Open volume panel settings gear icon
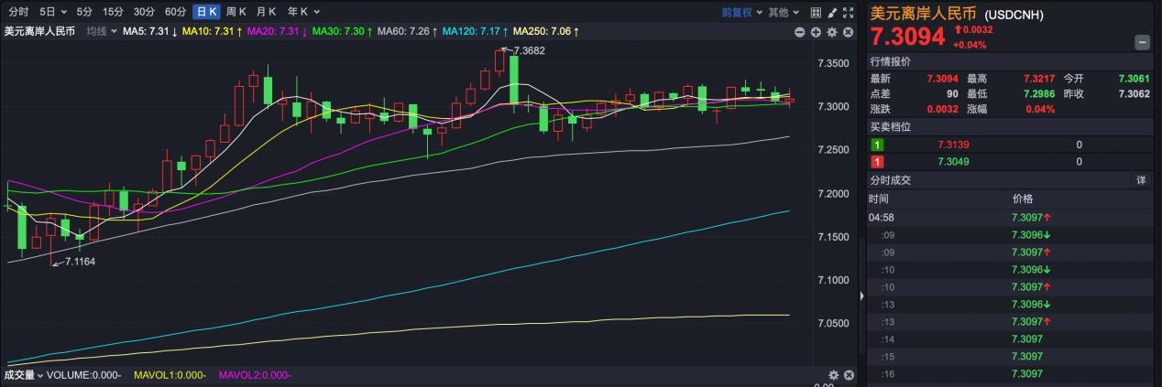This screenshot has height=387, width=1162. (x=833, y=375)
